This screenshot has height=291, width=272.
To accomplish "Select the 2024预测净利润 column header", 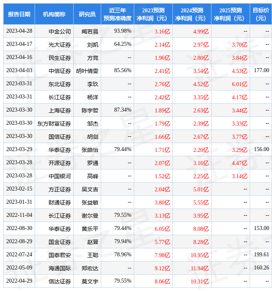I will tap(192, 14).
